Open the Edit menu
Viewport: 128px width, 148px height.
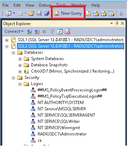pyautogui.click(x=17, y=5)
